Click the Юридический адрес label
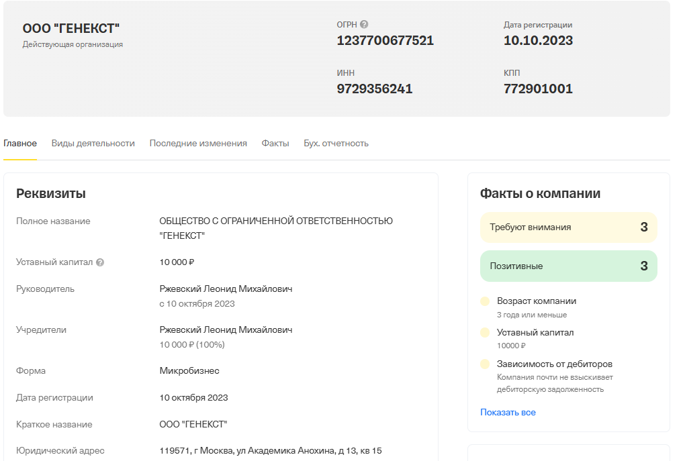 click(60, 450)
